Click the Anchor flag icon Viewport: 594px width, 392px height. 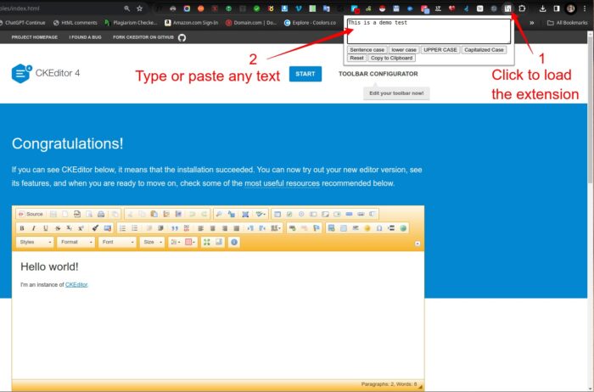(x=317, y=228)
